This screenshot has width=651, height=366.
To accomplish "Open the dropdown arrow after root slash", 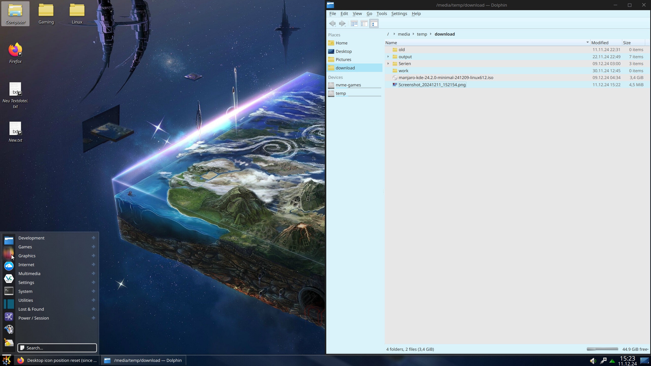I will [x=394, y=34].
